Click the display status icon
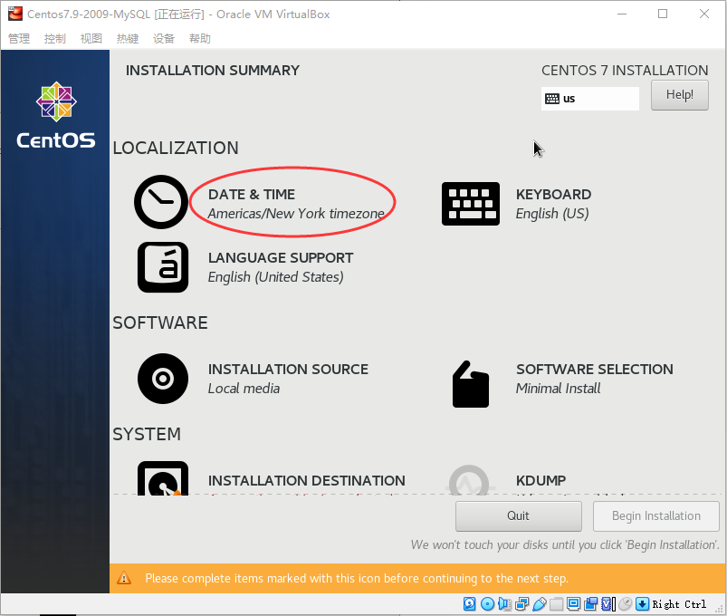The width and height of the screenshot is (727, 616). click(x=573, y=603)
